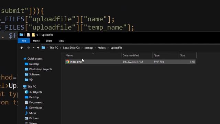220x124 pixels.
Task: Navigate to xampp in breadcrumb
Action: coord(89,48)
